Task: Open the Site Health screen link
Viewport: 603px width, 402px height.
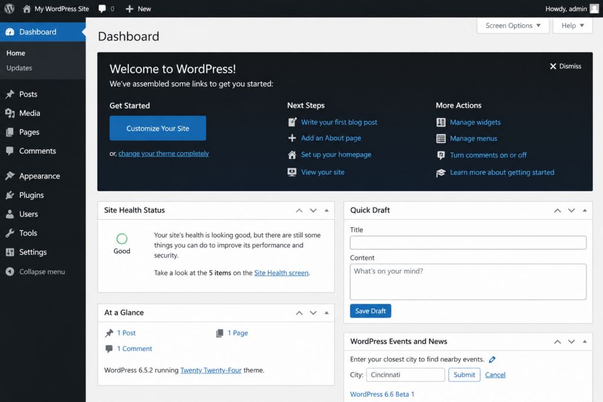Action: click(x=281, y=273)
